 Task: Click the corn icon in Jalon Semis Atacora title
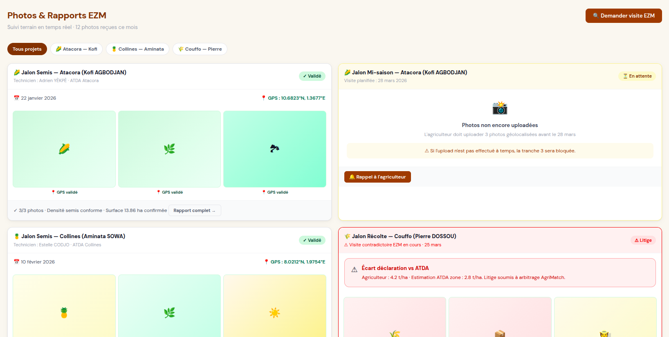point(17,72)
